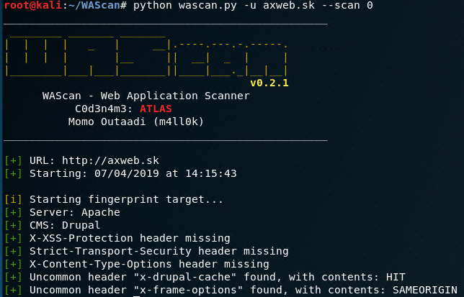Click the X-XSS-Protection header missing line

(130, 238)
